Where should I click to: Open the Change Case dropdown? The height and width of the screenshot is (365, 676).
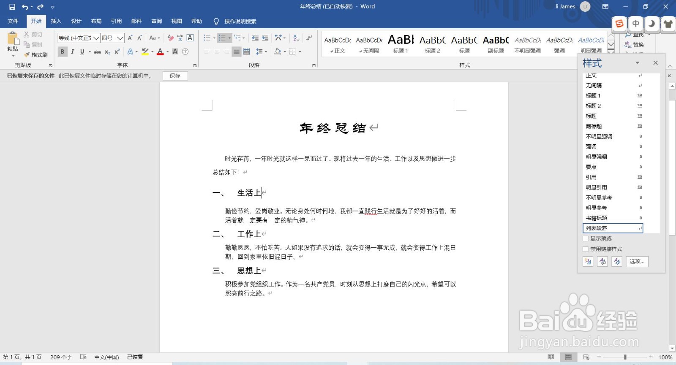(154, 38)
